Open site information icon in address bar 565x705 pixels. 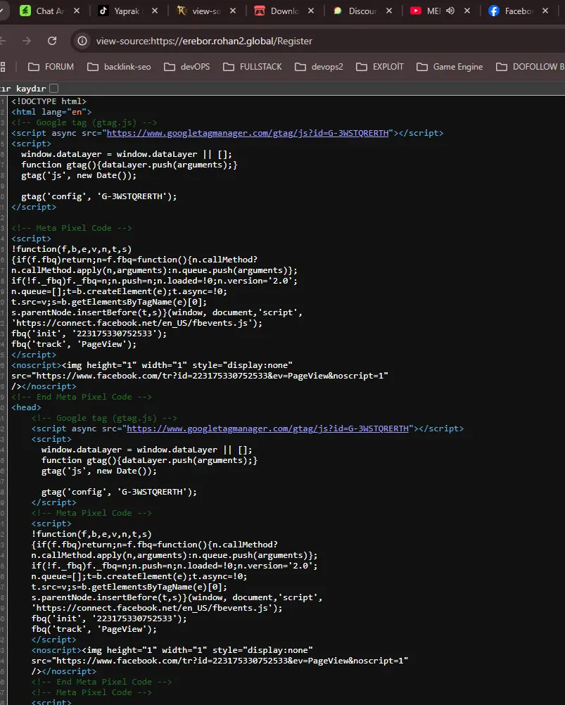[82, 41]
